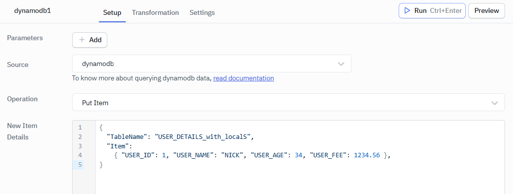This screenshot has height=194, width=513.
Task: Switch to the Transformation tab
Action: point(156,13)
